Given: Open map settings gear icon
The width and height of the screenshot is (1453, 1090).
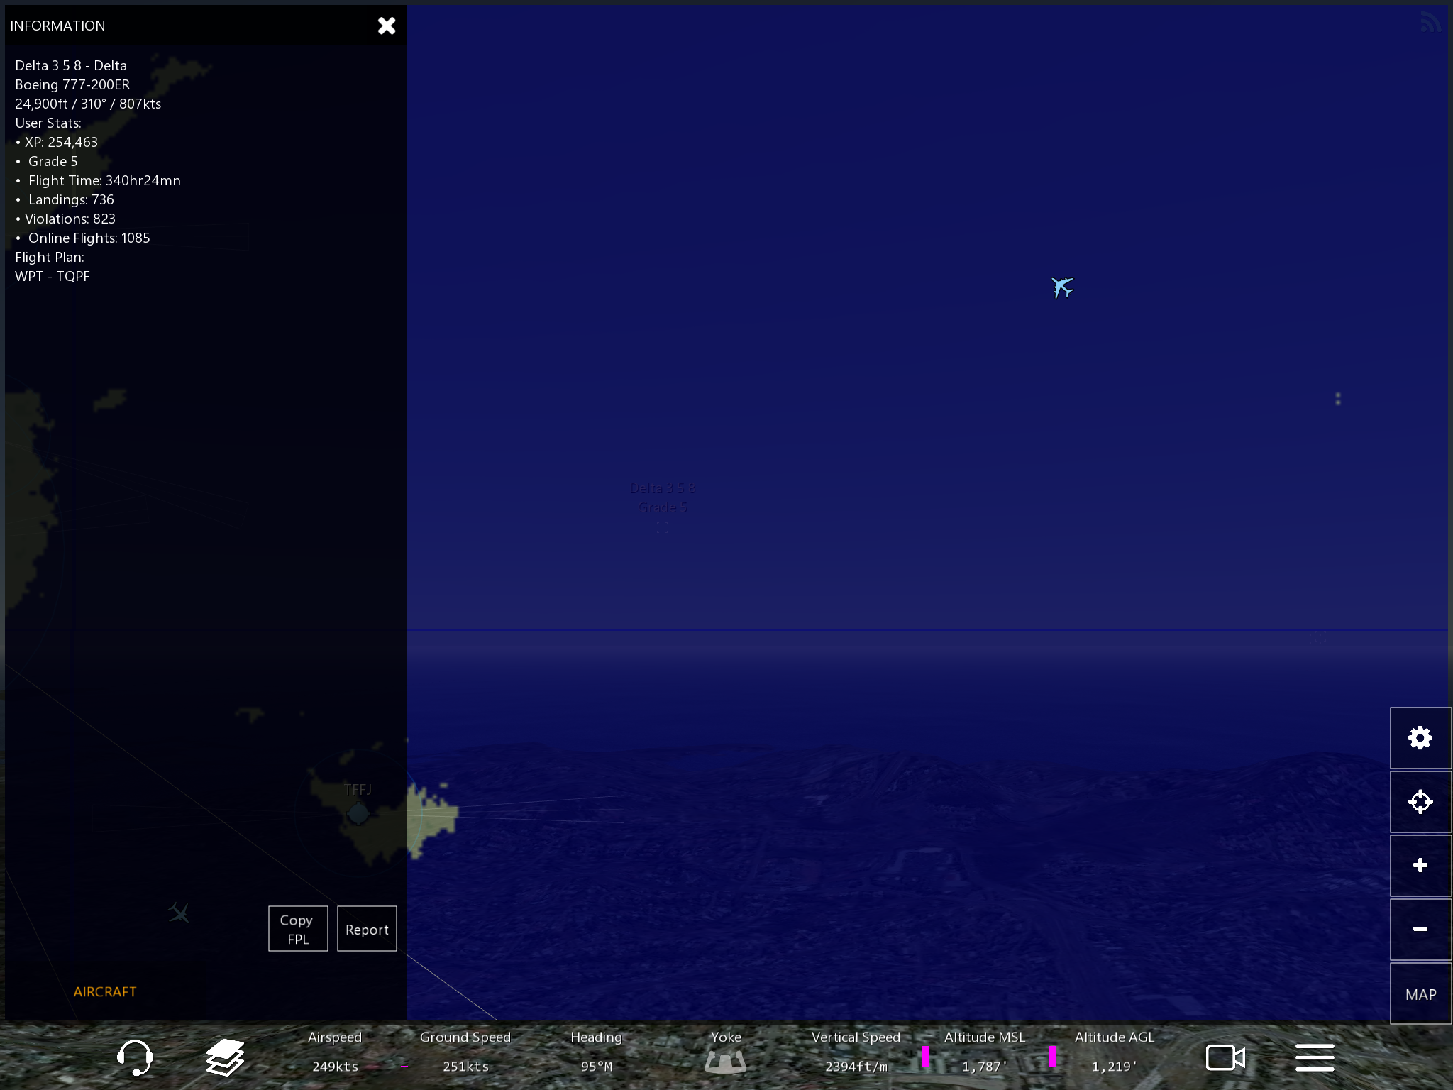Looking at the screenshot, I should tap(1420, 738).
